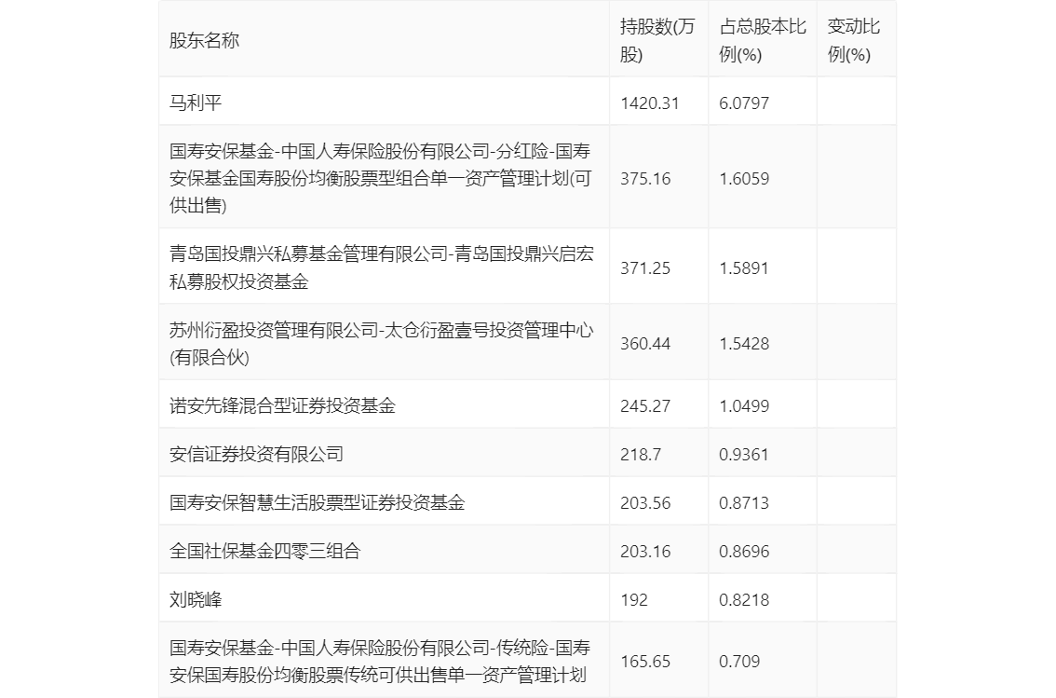
Task: Select the 苏州衍盈投资管理有限公司 shareholder name
Action: coord(381,344)
